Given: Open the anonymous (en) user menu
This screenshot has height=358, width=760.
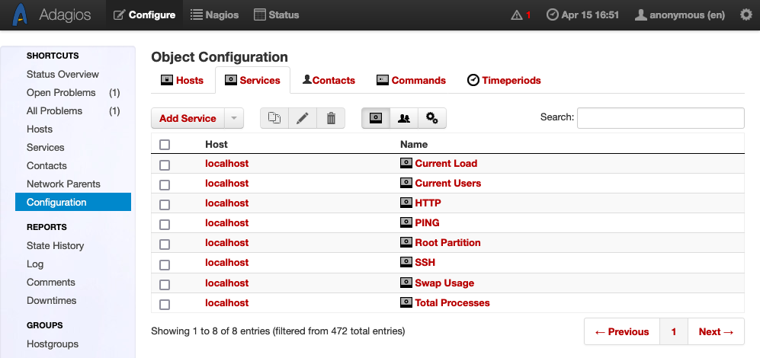Looking at the screenshot, I should coord(681,14).
